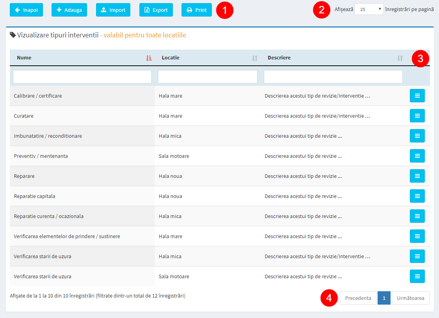Open the Import button
This screenshot has width=439, height=318.
click(x=113, y=10)
